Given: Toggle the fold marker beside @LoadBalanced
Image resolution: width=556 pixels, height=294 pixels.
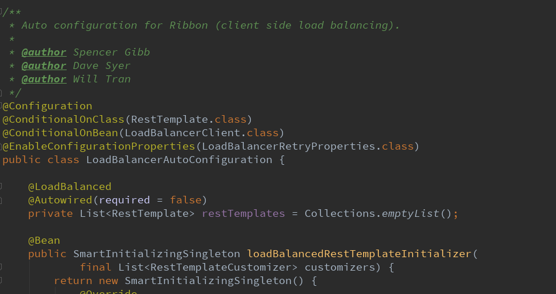Looking at the screenshot, I should tap(1, 186).
